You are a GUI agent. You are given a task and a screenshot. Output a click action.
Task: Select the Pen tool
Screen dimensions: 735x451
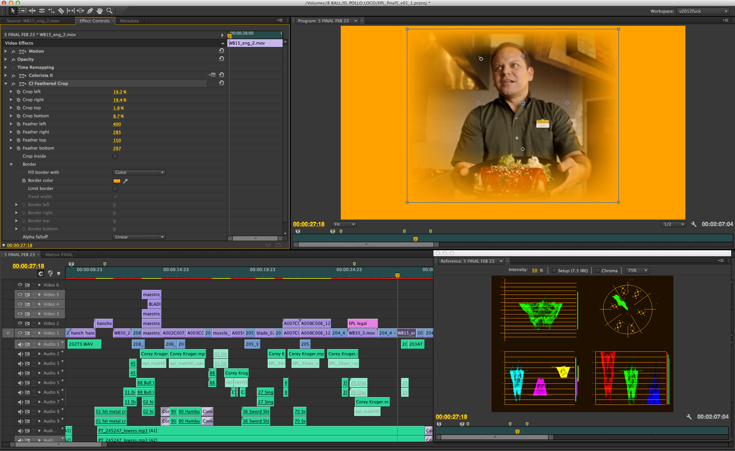(90, 11)
